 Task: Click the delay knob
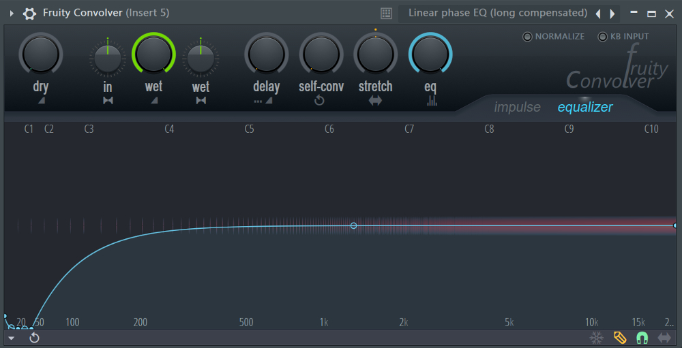pyautogui.click(x=266, y=54)
